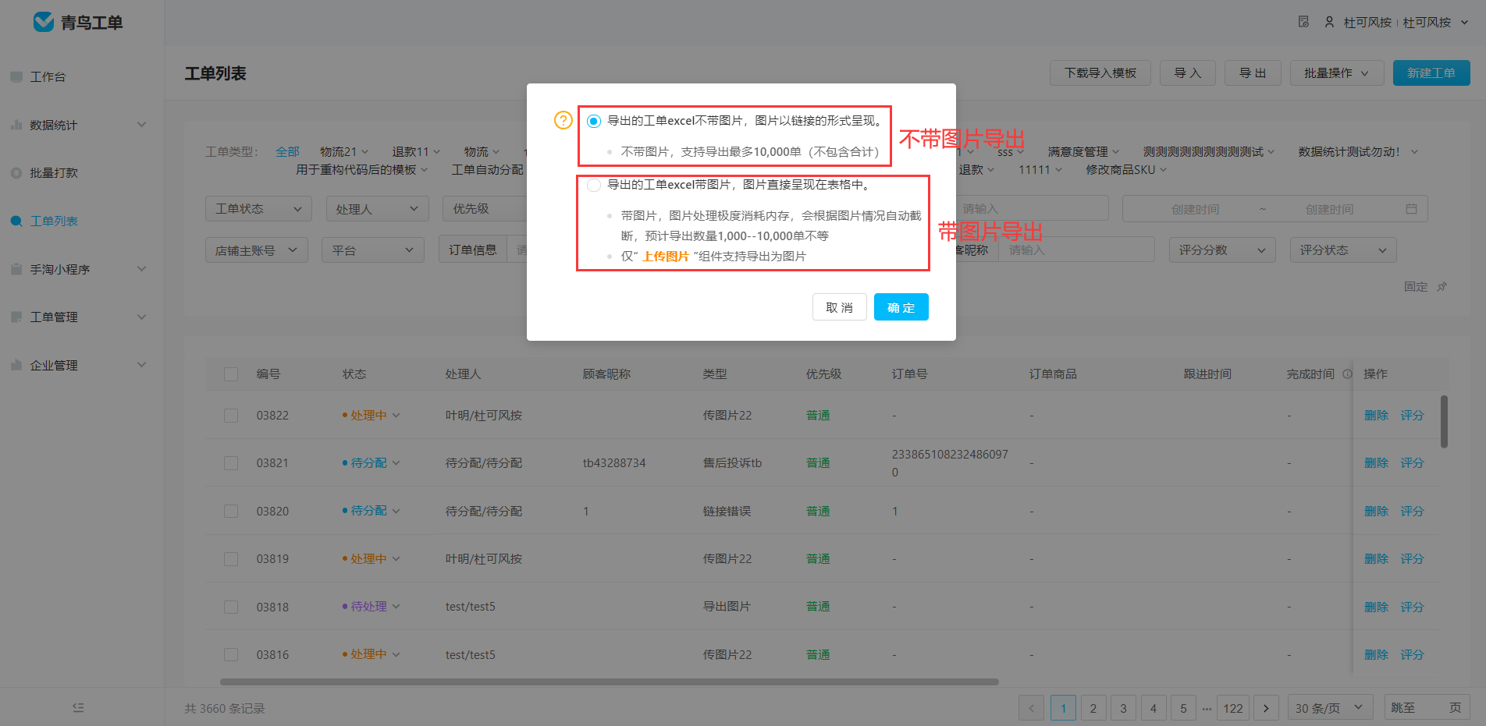Collapse sidebar using bottom menu icon
The width and height of the screenshot is (1486, 726).
[x=78, y=708]
